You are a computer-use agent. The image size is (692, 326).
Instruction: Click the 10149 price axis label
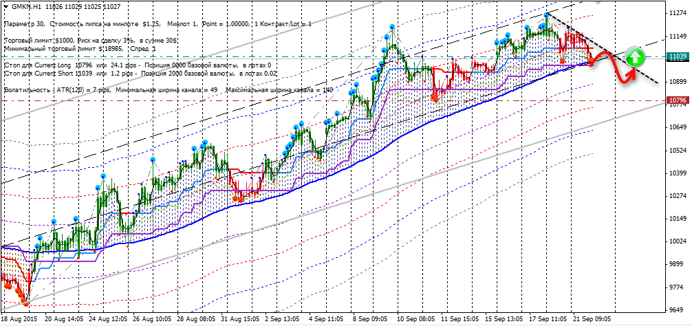point(677,219)
